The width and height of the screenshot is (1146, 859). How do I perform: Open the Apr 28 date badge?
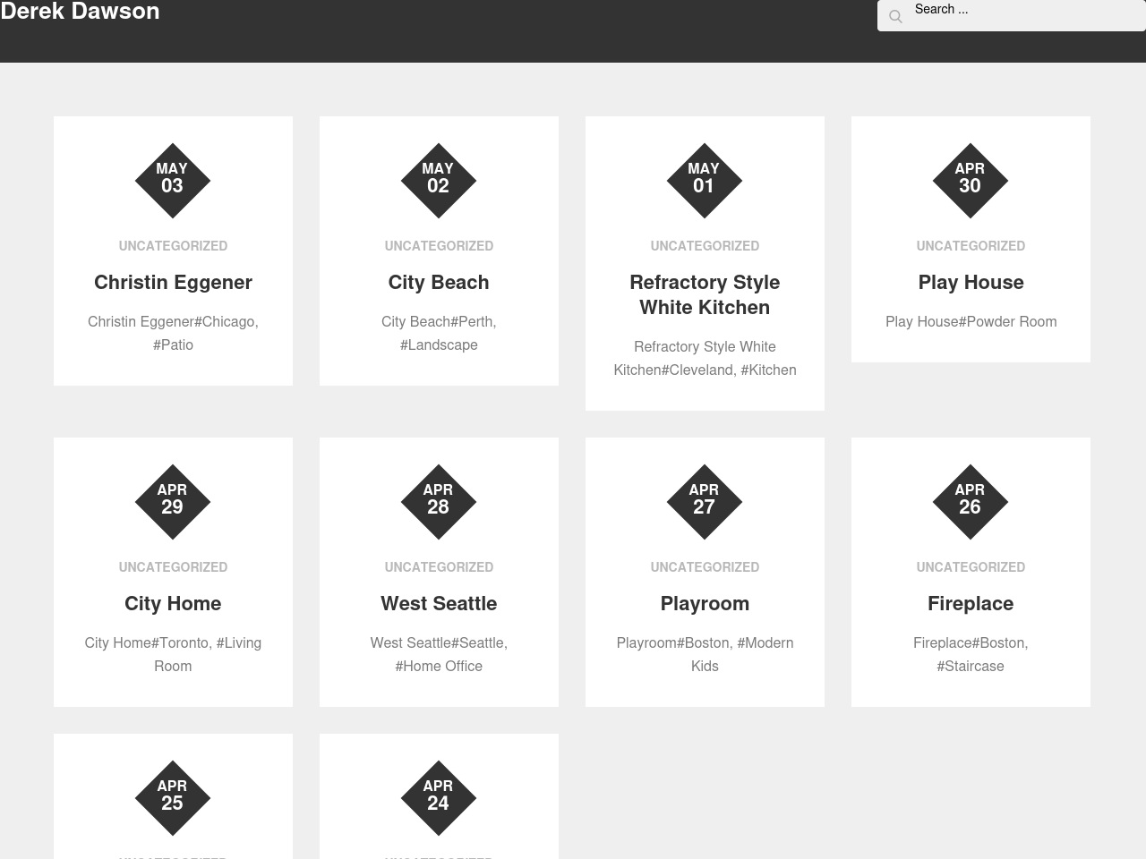[439, 502]
